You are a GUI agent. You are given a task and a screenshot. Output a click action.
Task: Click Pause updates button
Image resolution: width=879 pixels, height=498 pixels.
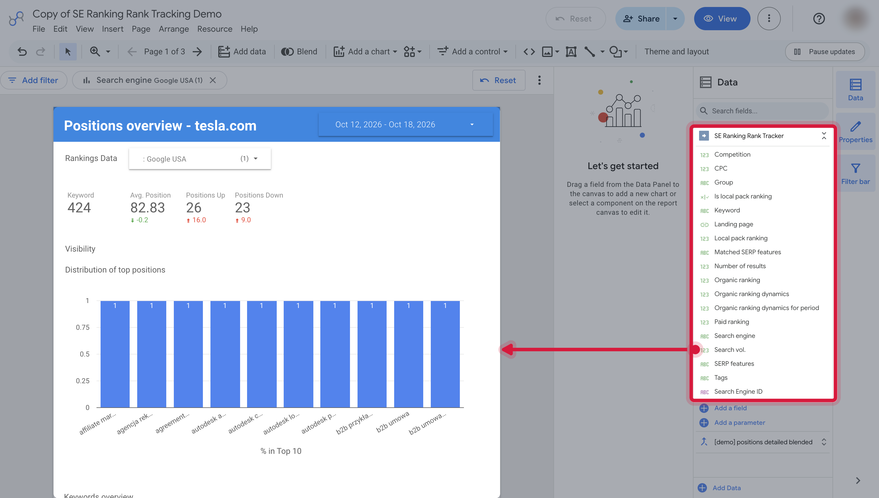click(825, 52)
